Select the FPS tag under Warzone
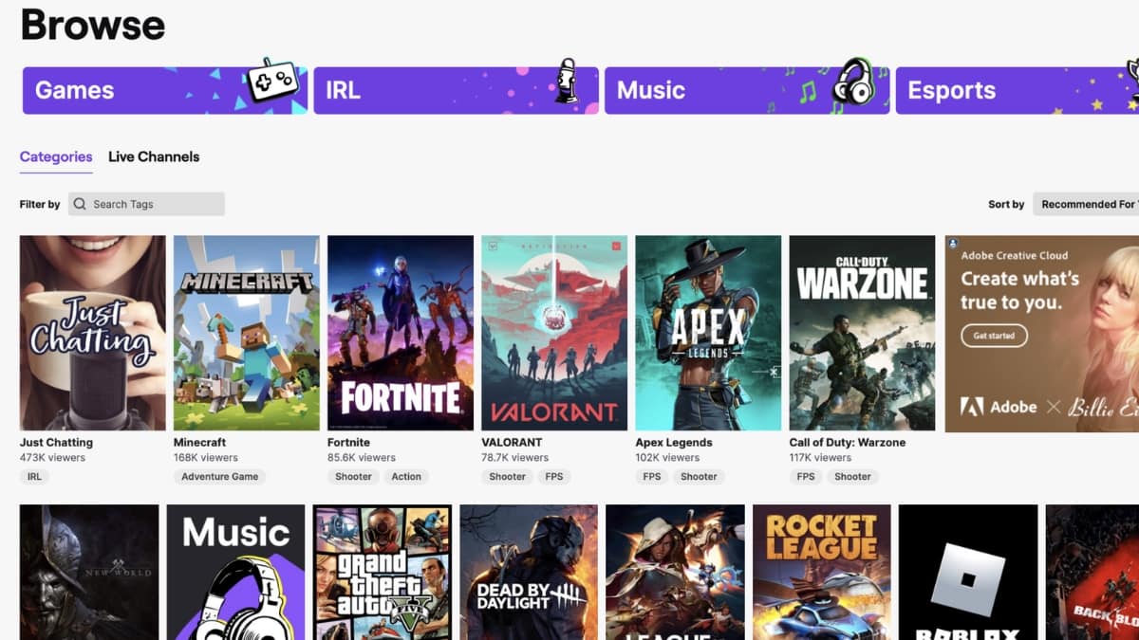 pyautogui.click(x=805, y=477)
